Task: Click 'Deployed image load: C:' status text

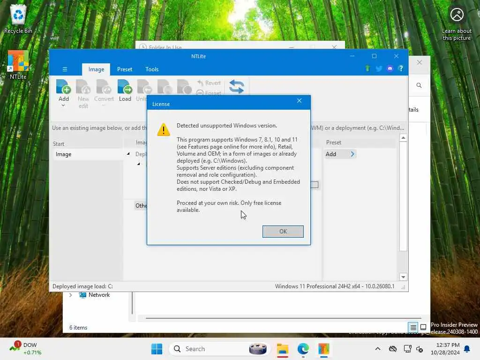Action: pyautogui.click(x=82, y=286)
